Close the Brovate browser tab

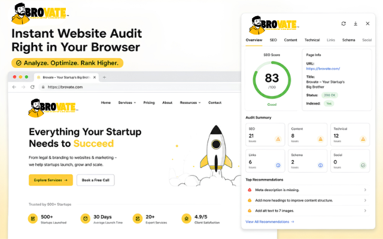pos(95,77)
